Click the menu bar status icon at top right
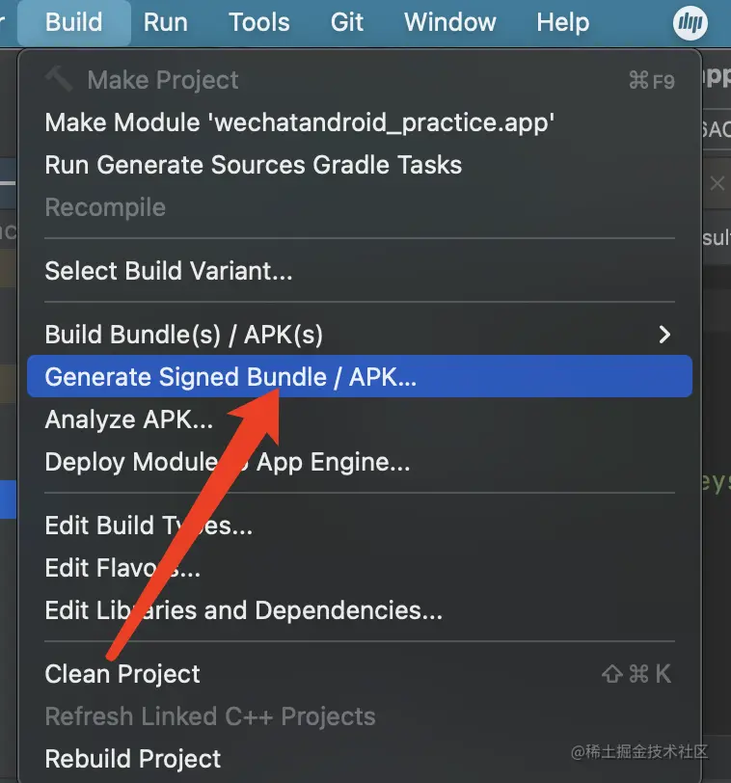The width and height of the screenshot is (731, 783). tap(690, 22)
